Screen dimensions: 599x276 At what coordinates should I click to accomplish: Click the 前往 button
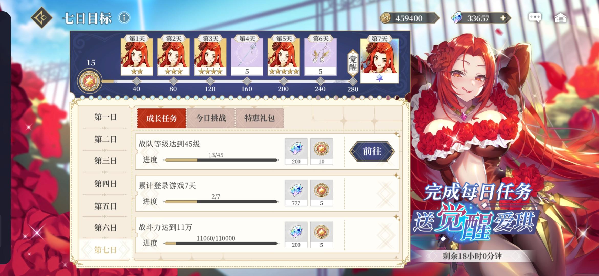point(372,151)
